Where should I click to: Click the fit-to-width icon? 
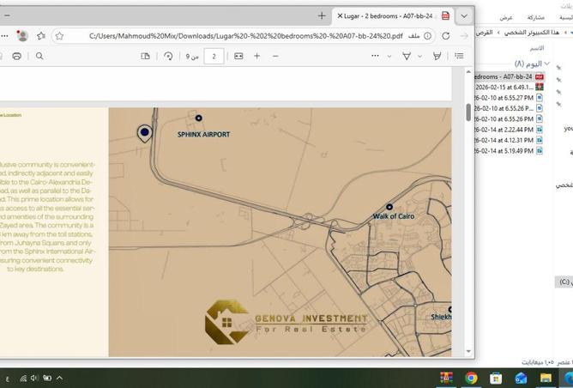click(238, 56)
